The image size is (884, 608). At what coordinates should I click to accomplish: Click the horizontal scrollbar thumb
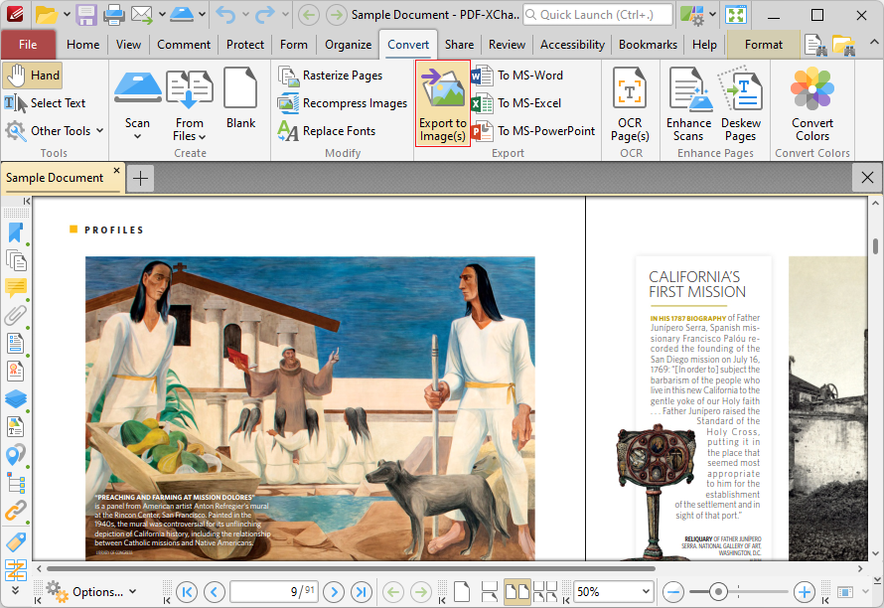coord(352,568)
